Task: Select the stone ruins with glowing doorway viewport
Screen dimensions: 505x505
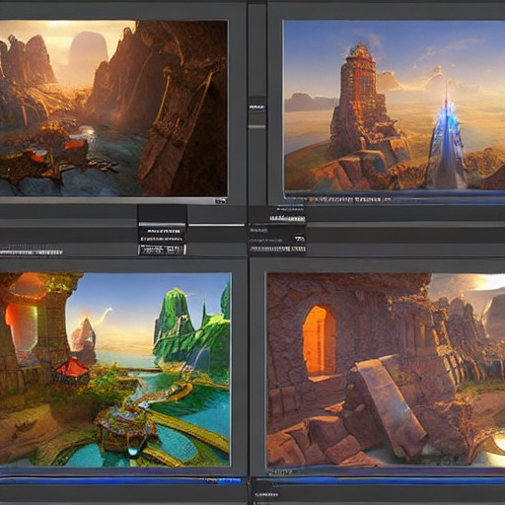Action: coord(386,371)
